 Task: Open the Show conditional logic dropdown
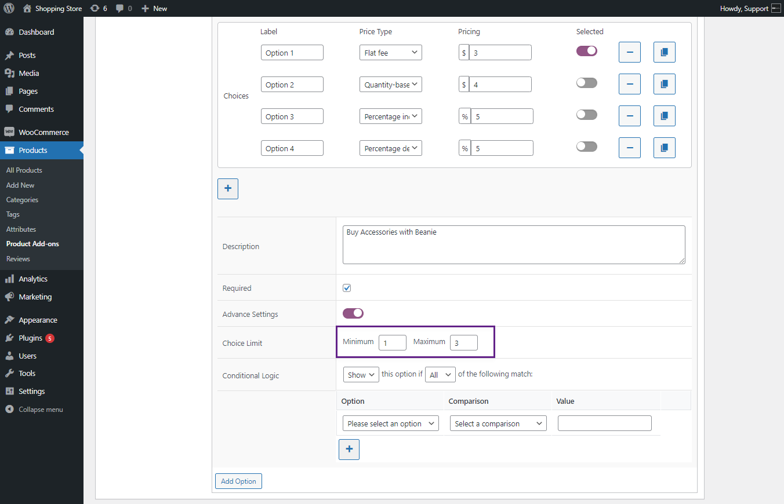point(361,375)
